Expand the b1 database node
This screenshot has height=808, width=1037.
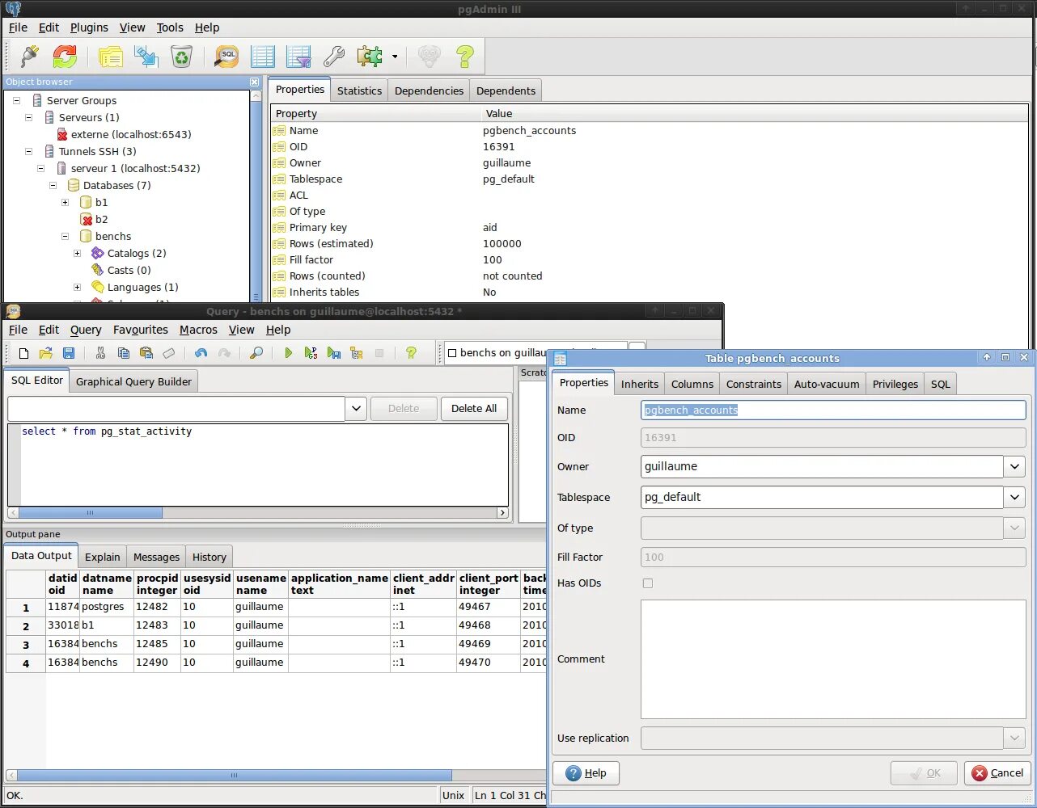coord(65,202)
